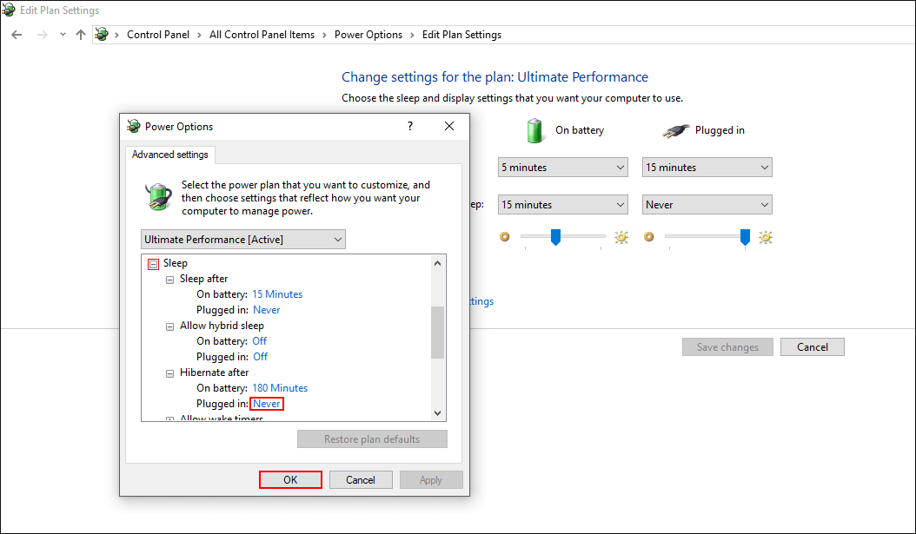Click bright sun icon for on battery

pyautogui.click(x=621, y=238)
